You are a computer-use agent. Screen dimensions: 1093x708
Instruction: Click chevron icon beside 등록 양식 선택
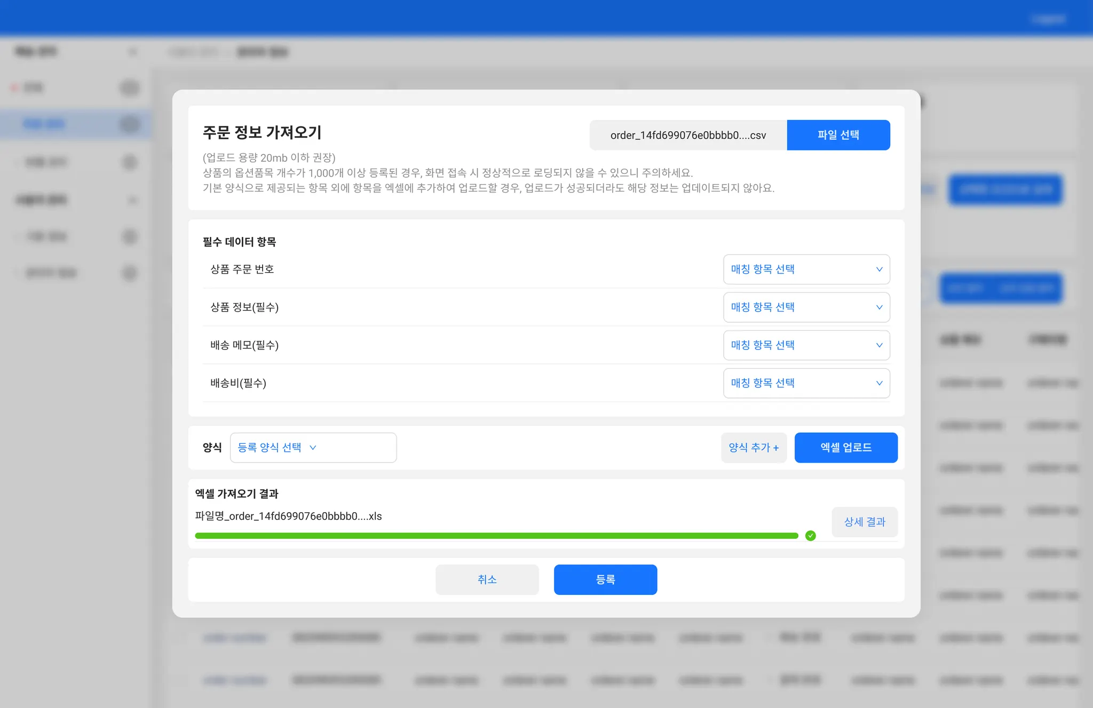click(313, 448)
